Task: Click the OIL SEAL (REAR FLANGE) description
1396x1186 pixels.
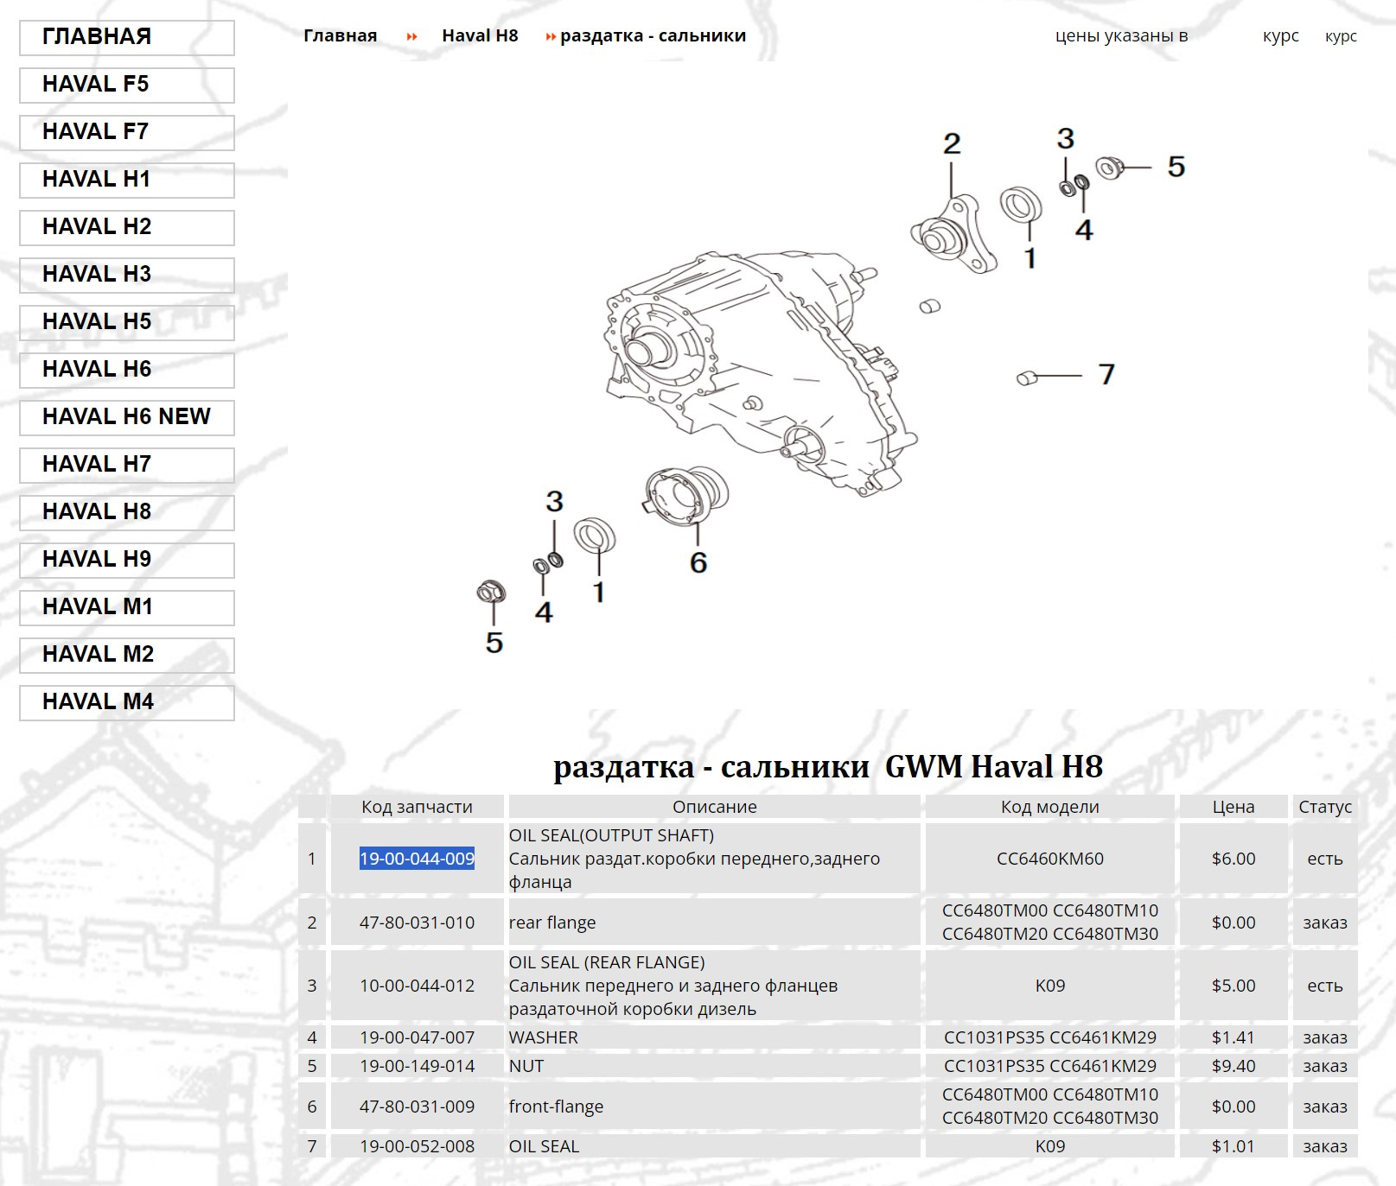Action: 607,962
